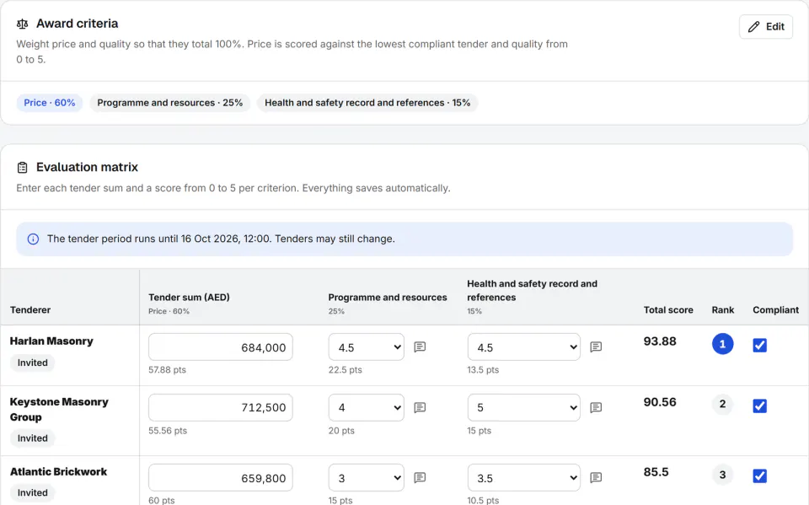The image size is (809, 505).
Task: Click the Atlantic Brickwork tenderer name
Action: 58,471
